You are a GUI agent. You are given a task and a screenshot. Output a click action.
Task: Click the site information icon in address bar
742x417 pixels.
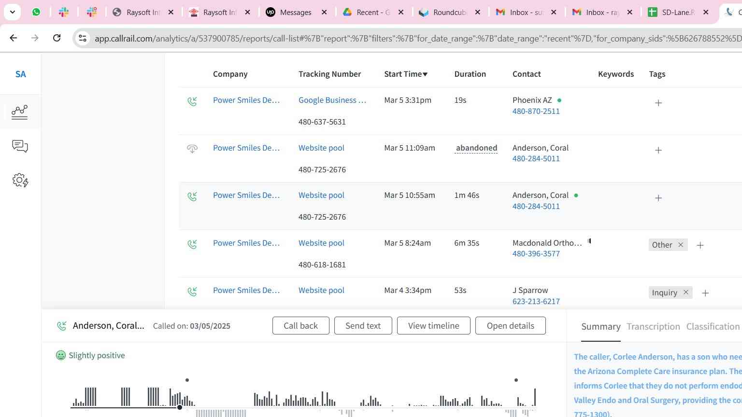click(x=83, y=38)
